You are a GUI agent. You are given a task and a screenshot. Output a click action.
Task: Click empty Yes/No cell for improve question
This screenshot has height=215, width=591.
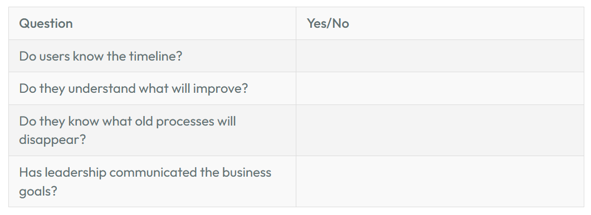[x=440, y=88]
